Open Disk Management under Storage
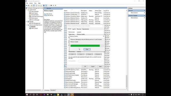171x96 pixels. [36, 23]
